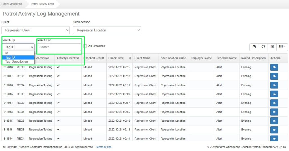Click the toggle card view icon
Image resolution: width=289 pixels, height=151 pixels.
click(272, 47)
